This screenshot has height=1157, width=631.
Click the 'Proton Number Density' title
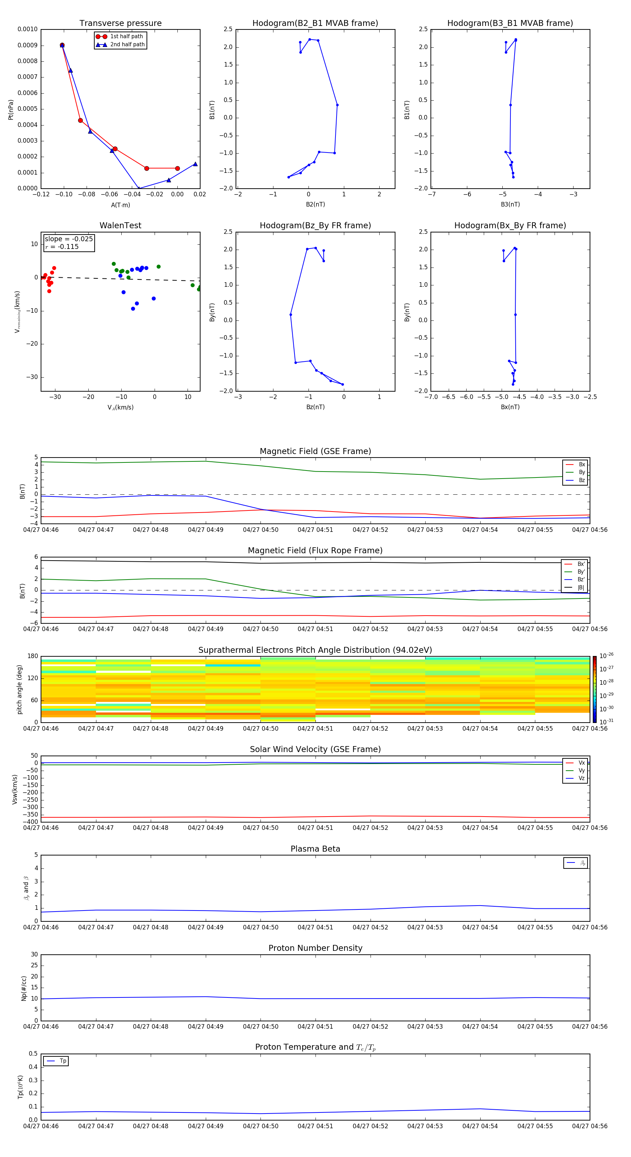coord(315,948)
